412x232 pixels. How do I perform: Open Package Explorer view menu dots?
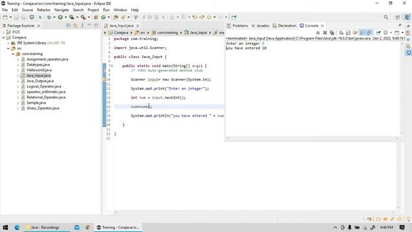(82, 26)
